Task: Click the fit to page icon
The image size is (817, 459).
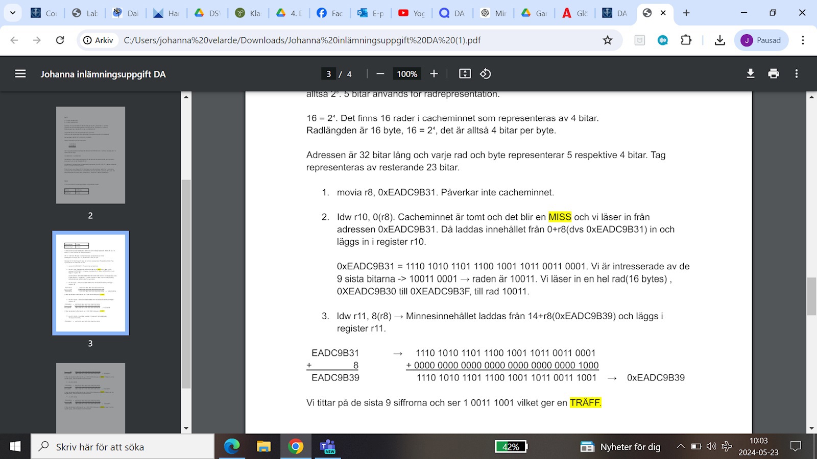Action: (x=465, y=74)
